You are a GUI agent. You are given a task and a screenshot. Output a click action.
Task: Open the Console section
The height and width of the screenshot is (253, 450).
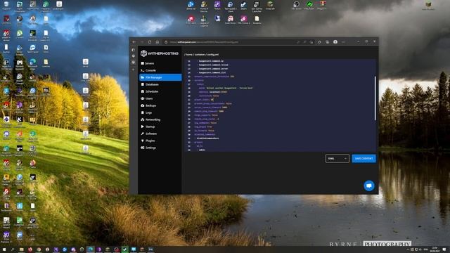[160, 70]
